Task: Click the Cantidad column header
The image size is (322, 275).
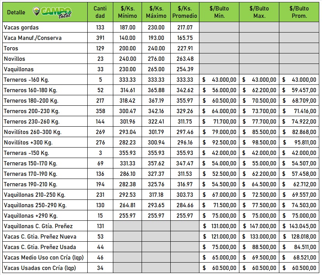Action: [x=100, y=12]
